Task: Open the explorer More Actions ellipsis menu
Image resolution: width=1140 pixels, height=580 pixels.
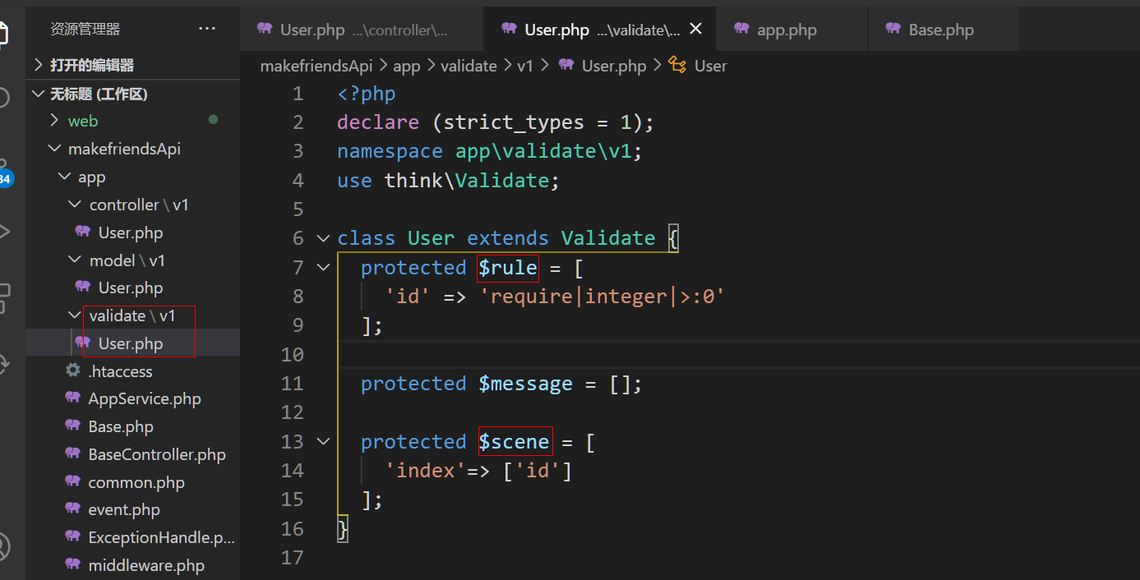Action: [x=207, y=30]
